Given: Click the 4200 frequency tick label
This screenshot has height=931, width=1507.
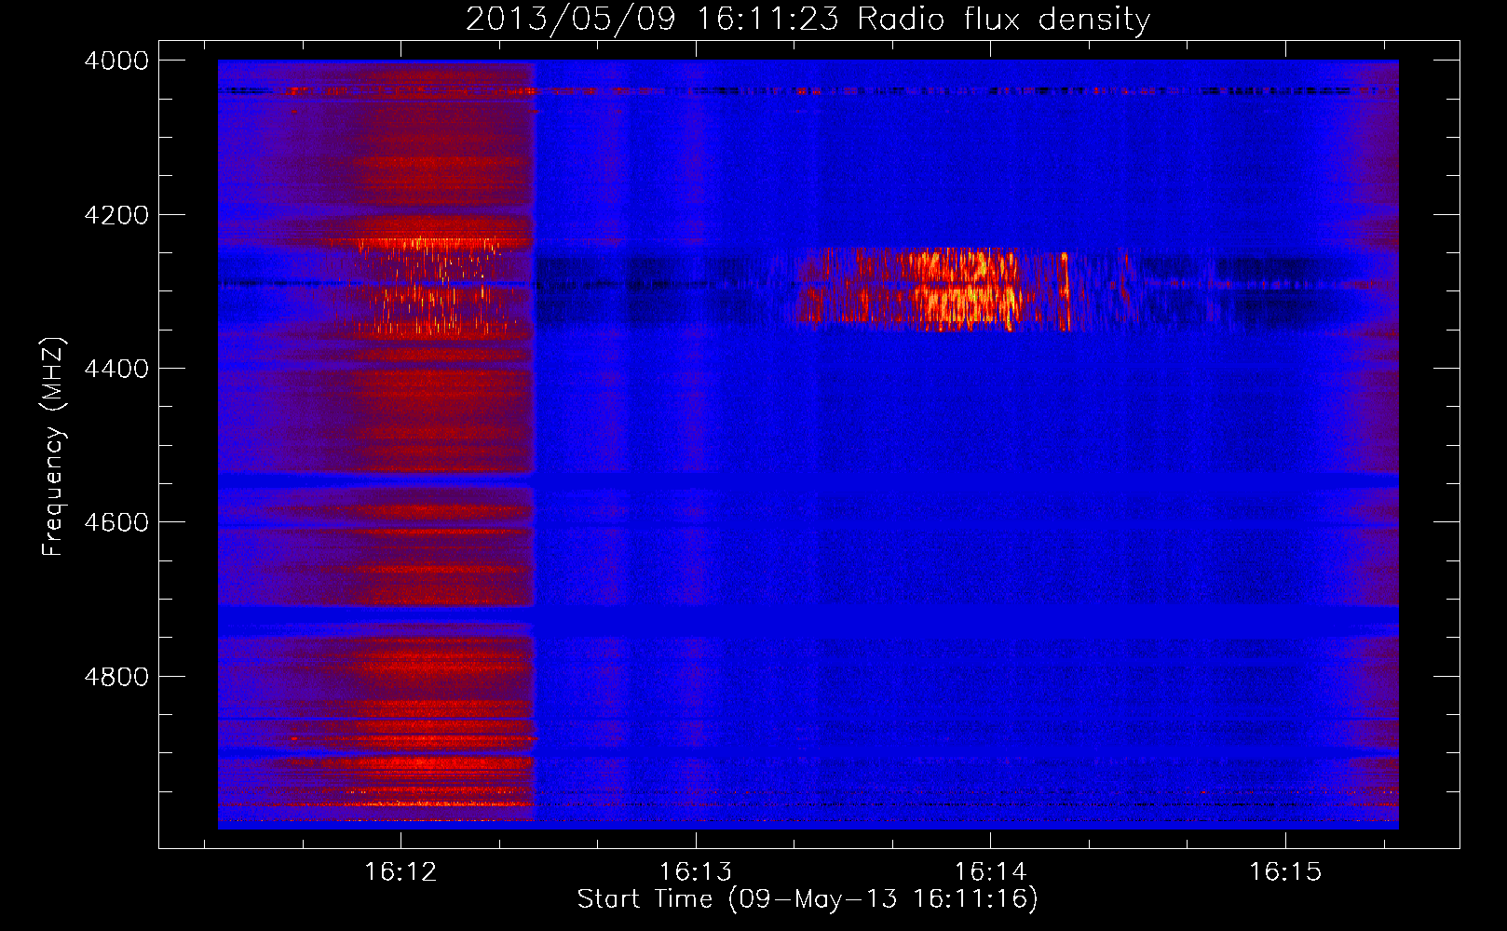Looking at the screenshot, I should click(116, 215).
